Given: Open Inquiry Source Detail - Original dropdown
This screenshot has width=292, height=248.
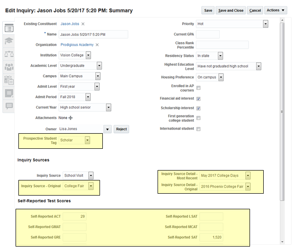Looking at the screenshot, I should coord(248,187).
